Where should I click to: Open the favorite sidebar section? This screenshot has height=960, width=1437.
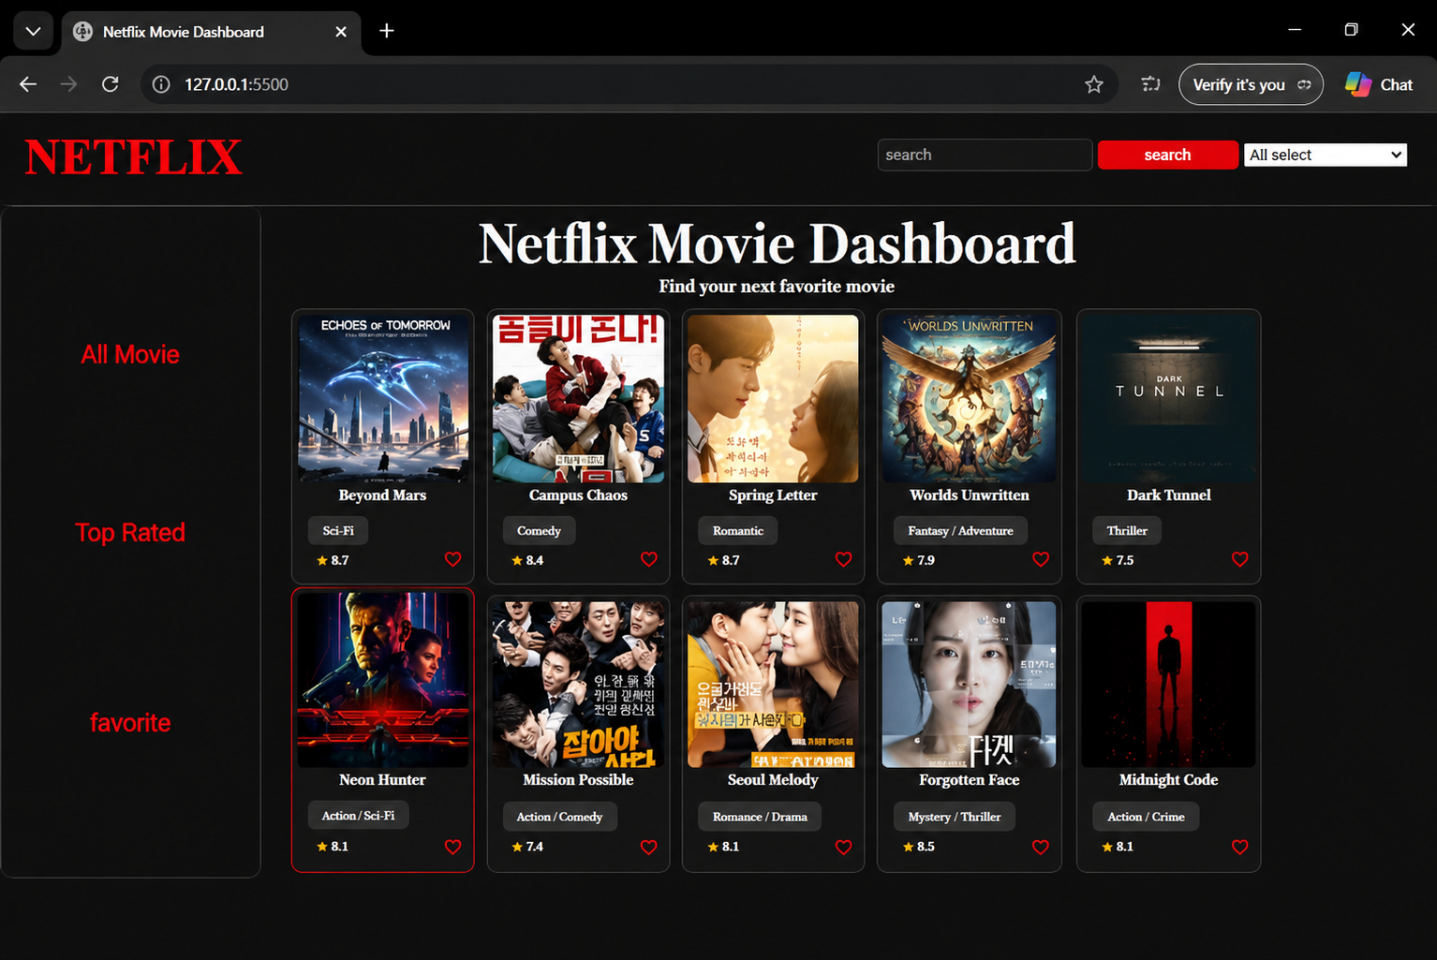point(130,722)
